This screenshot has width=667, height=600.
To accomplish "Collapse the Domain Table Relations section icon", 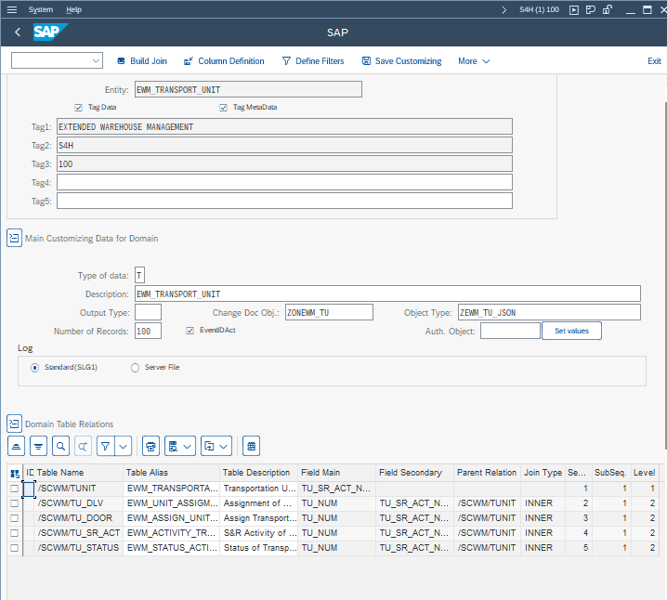I will tap(14, 424).
